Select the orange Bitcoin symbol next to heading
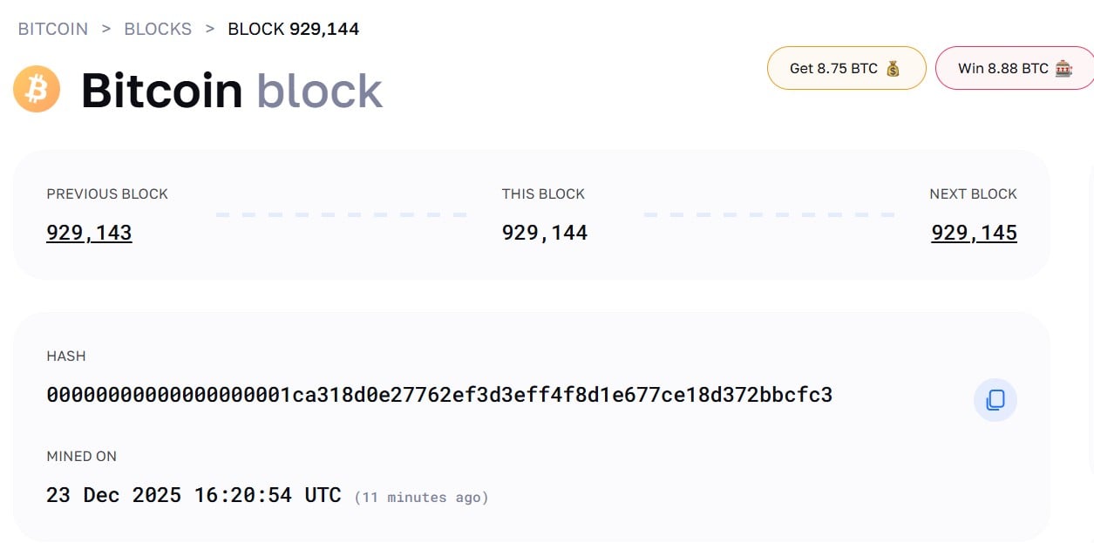This screenshot has width=1094, height=543. point(36,88)
